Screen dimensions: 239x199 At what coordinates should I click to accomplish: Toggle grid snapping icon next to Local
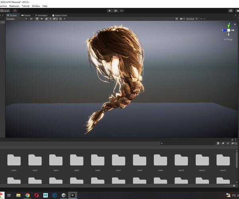15,11
